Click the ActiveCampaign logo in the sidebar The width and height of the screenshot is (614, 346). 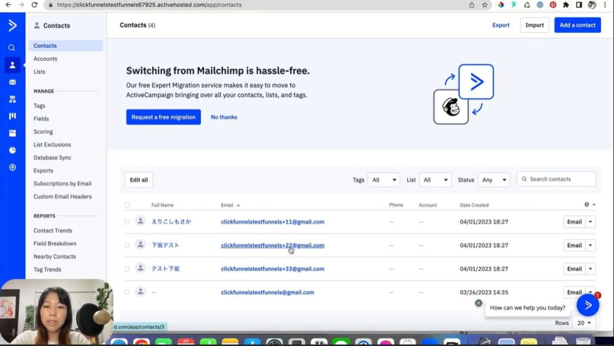click(12, 25)
